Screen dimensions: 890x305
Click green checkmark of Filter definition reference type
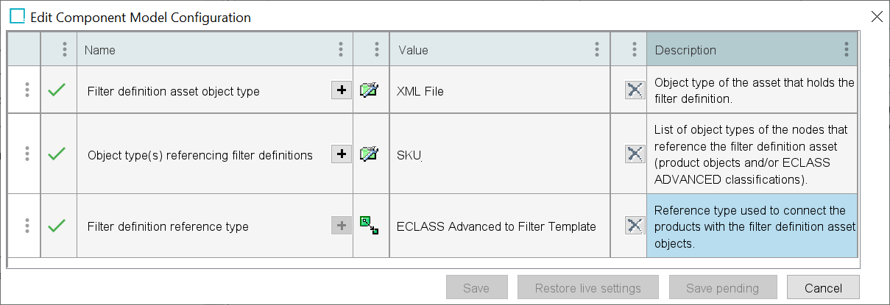tap(57, 225)
